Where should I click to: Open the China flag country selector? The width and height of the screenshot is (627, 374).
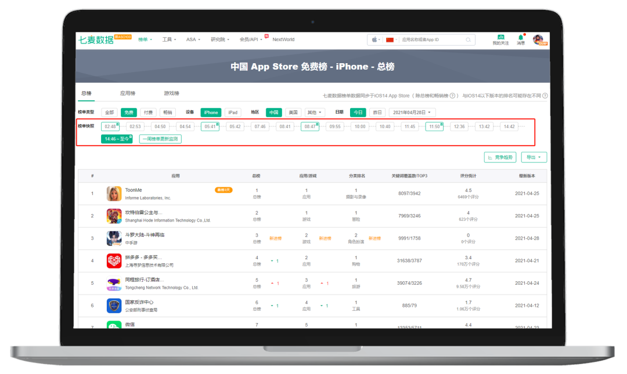pyautogui.click(x=391, y=39)
